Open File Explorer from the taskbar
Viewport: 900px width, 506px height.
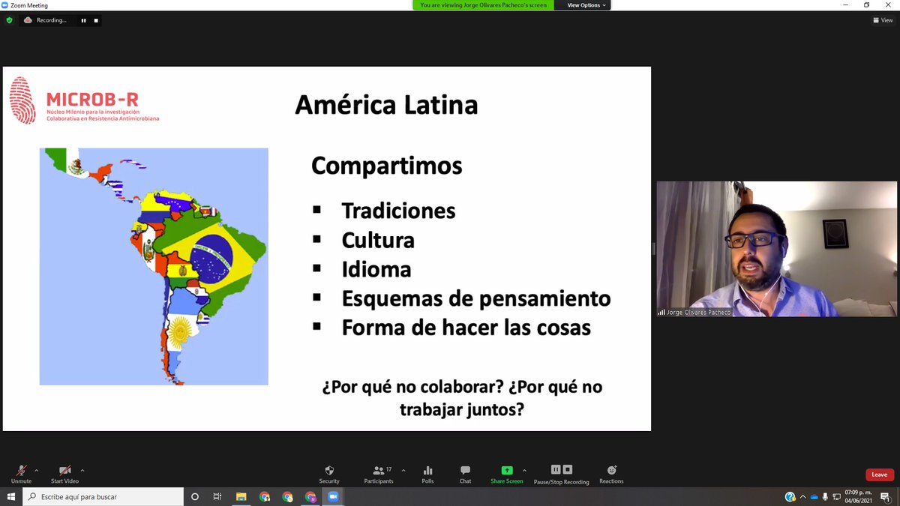tap(241, 496)
